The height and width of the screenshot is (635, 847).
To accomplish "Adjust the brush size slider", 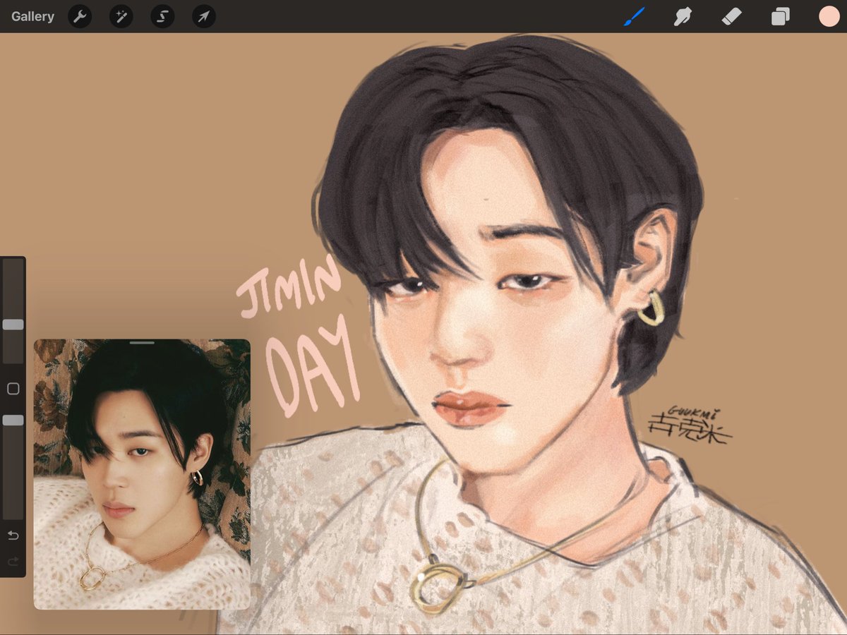I will [12, 324].
